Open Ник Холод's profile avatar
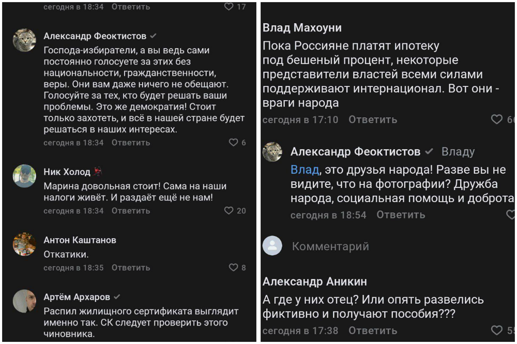Viewport: 517px width, 344px height. coord(24,176)
